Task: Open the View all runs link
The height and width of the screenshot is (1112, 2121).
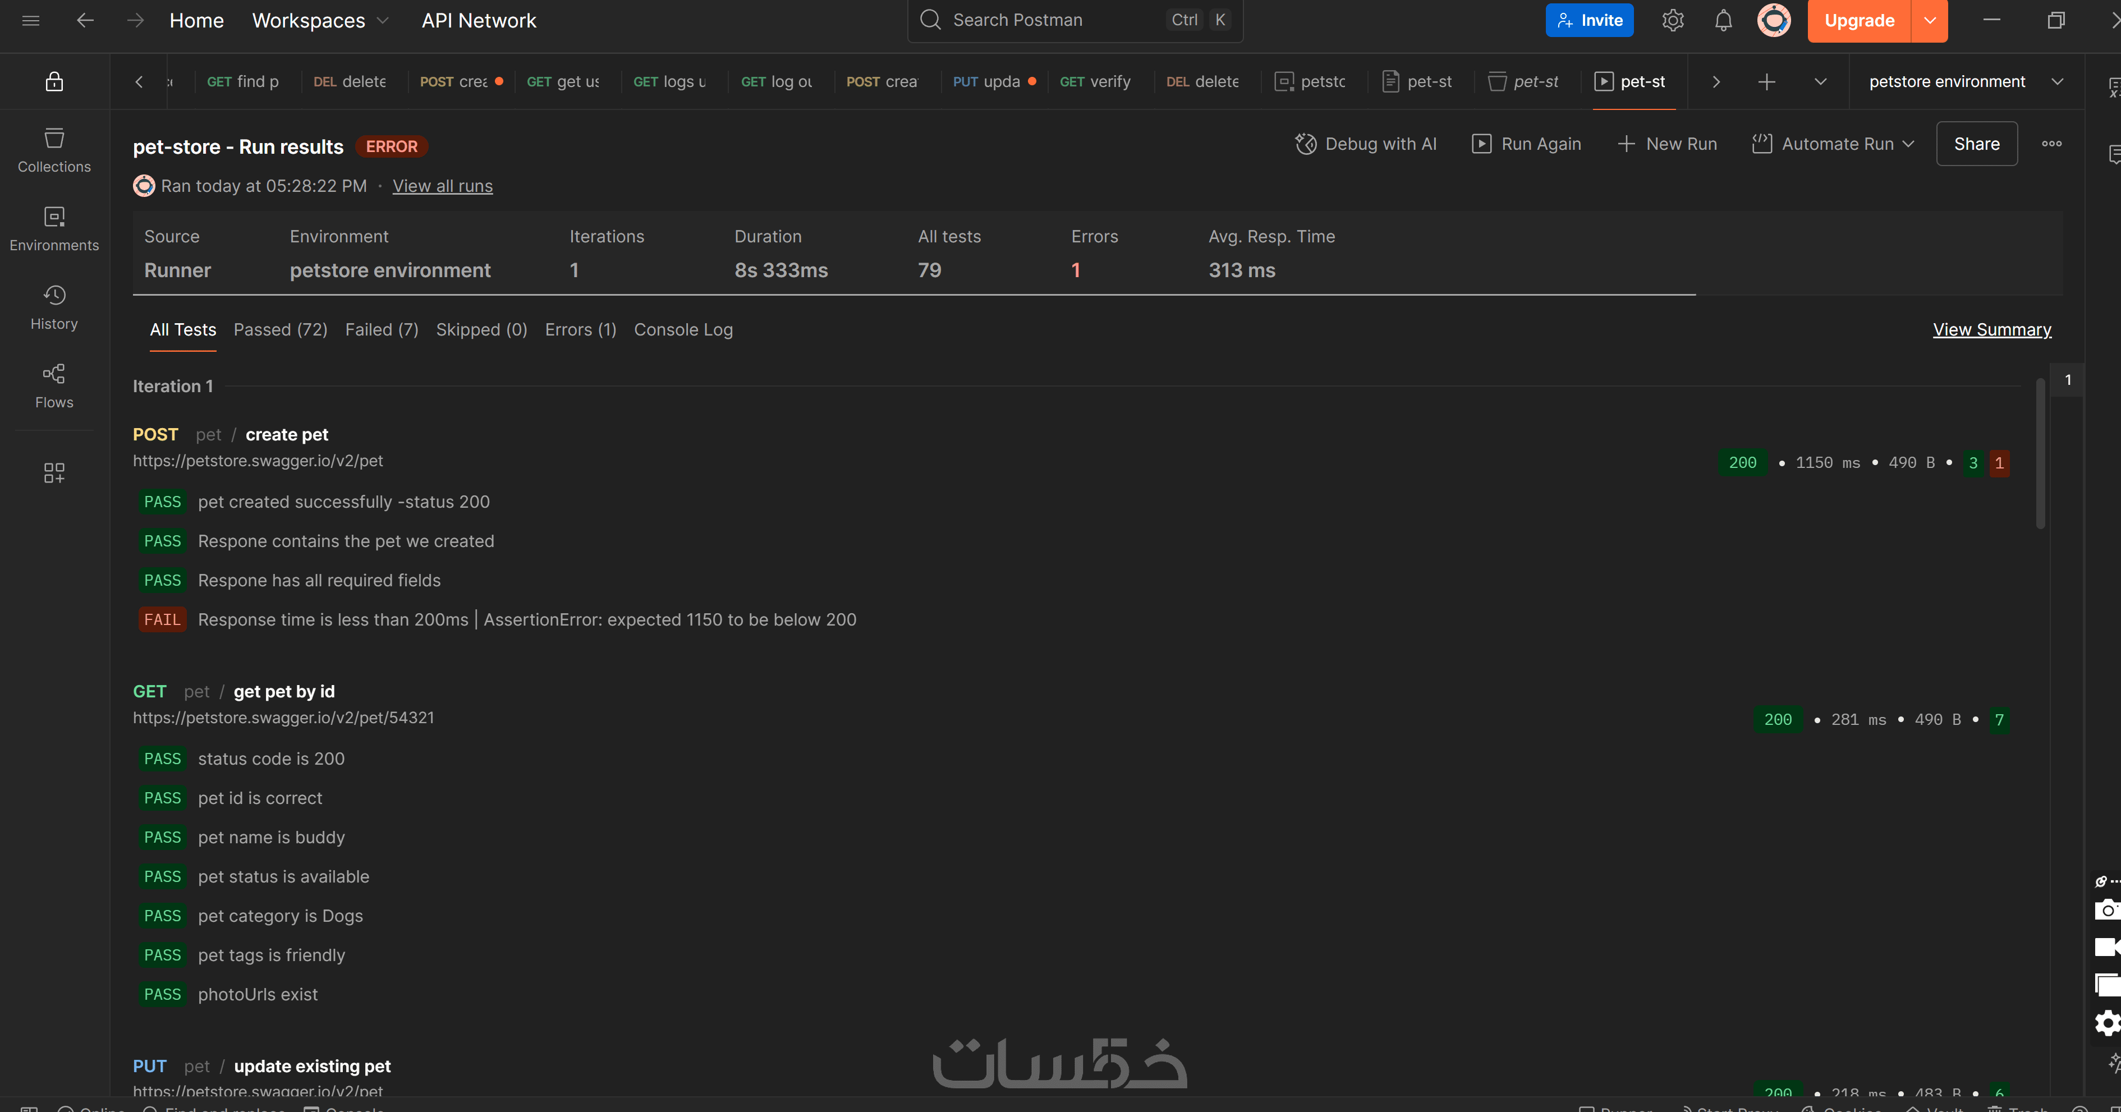Action: [x=442, y=186]
